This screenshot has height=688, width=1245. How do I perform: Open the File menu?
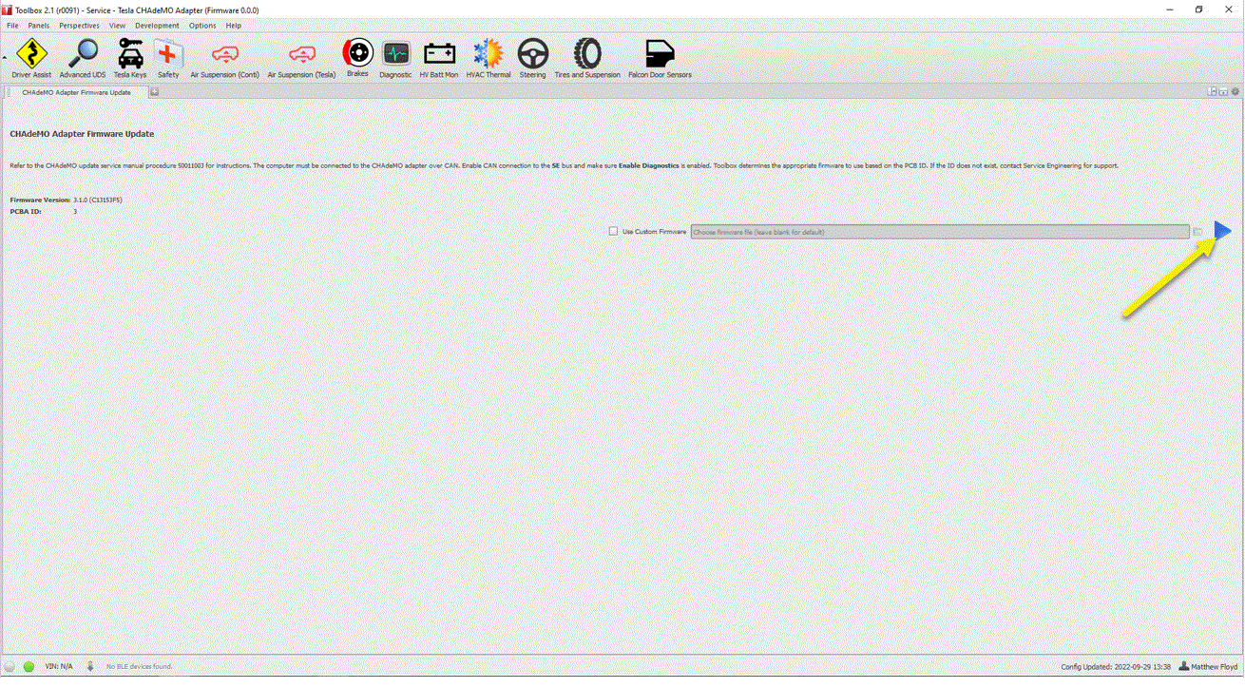(12, 26)
